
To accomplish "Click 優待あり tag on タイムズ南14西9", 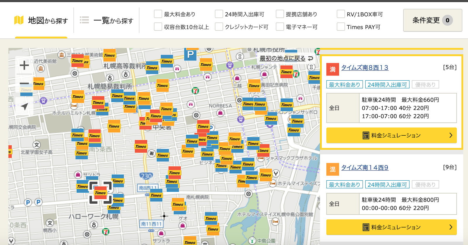I will (x=425, y=185).
